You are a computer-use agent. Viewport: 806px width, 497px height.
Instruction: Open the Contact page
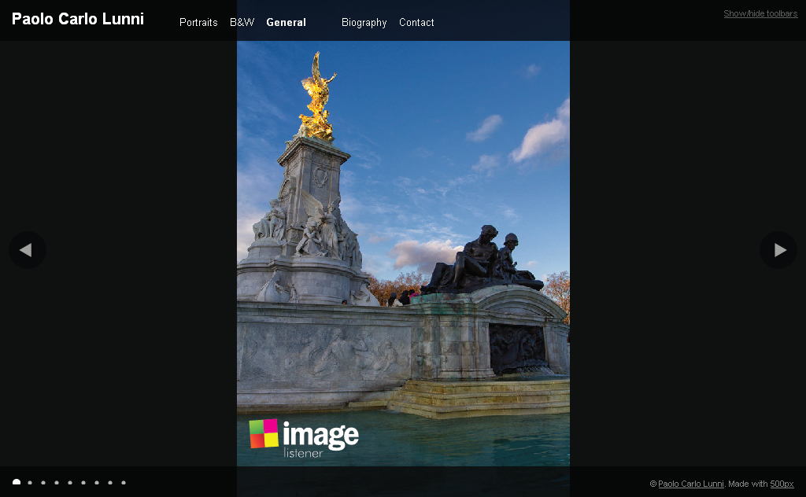(416, 23)
